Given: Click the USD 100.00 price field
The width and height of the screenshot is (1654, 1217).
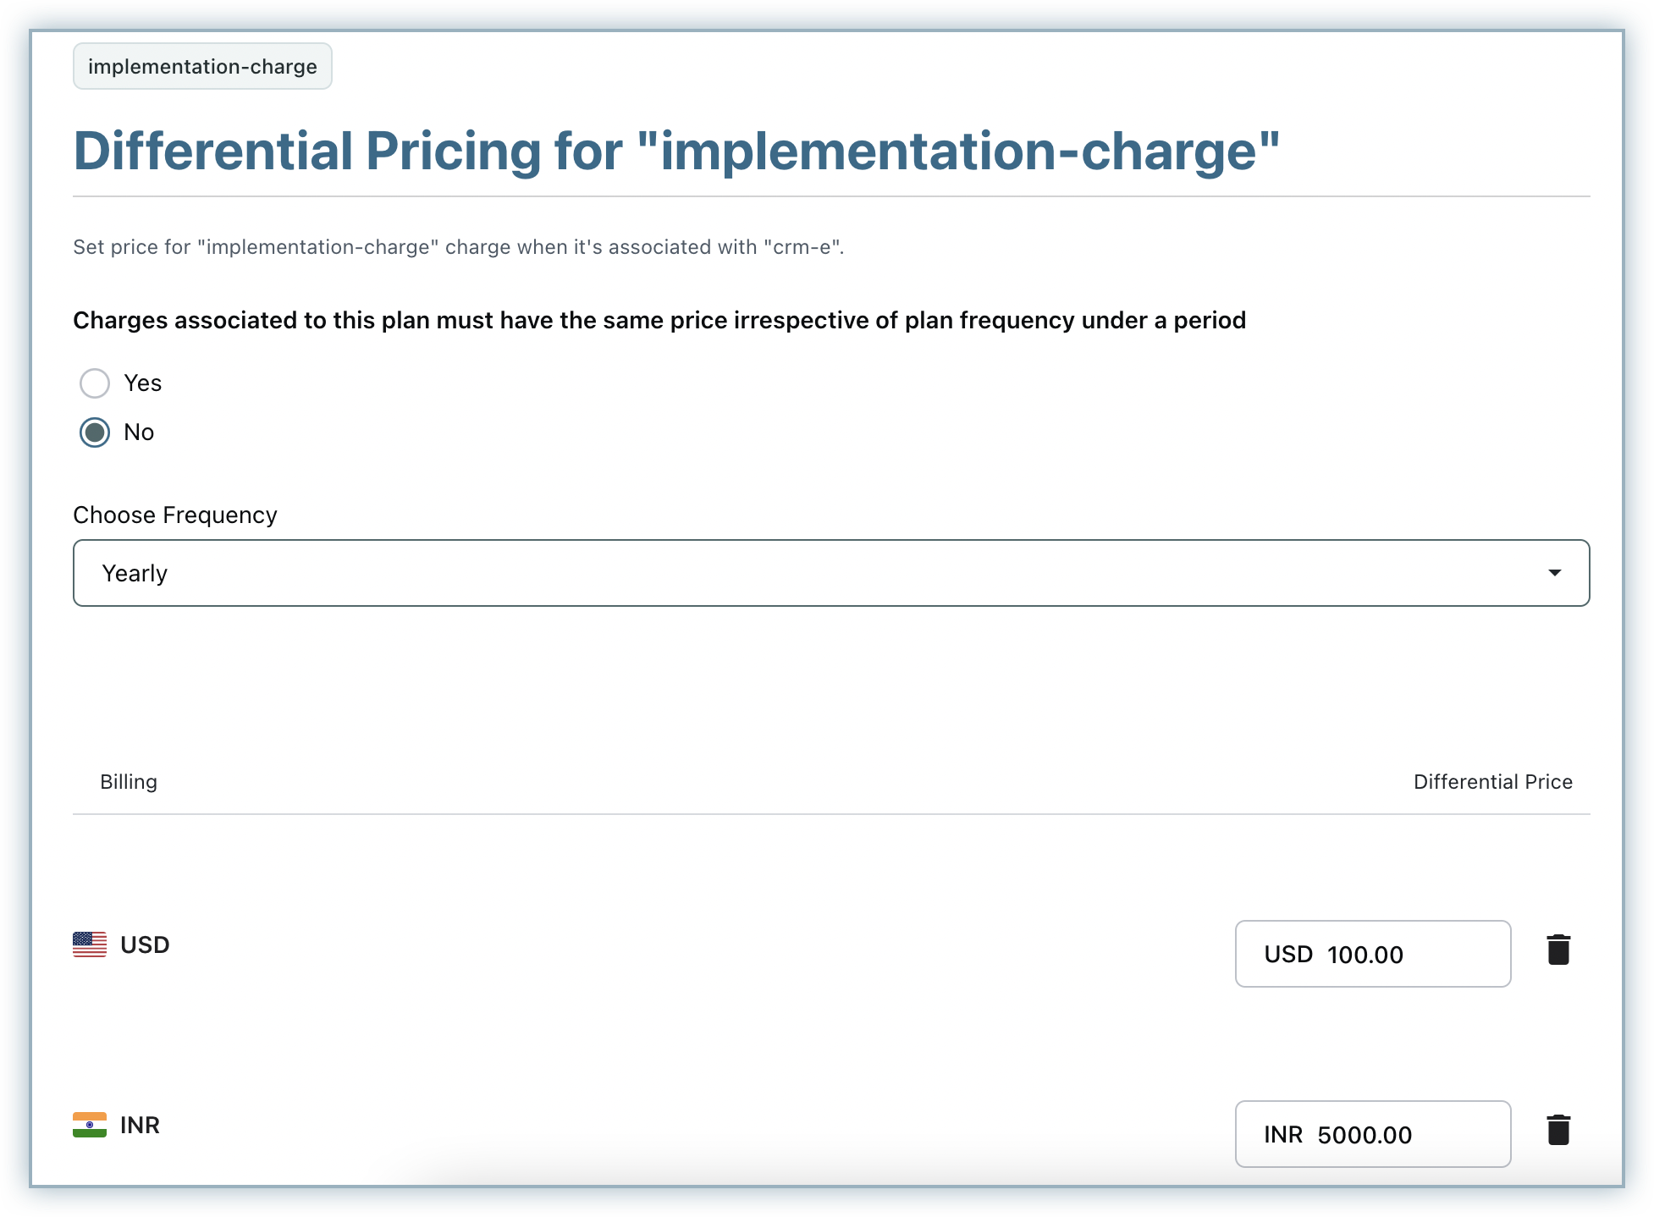Looking at the screenshot, I should pos(1372,954).
